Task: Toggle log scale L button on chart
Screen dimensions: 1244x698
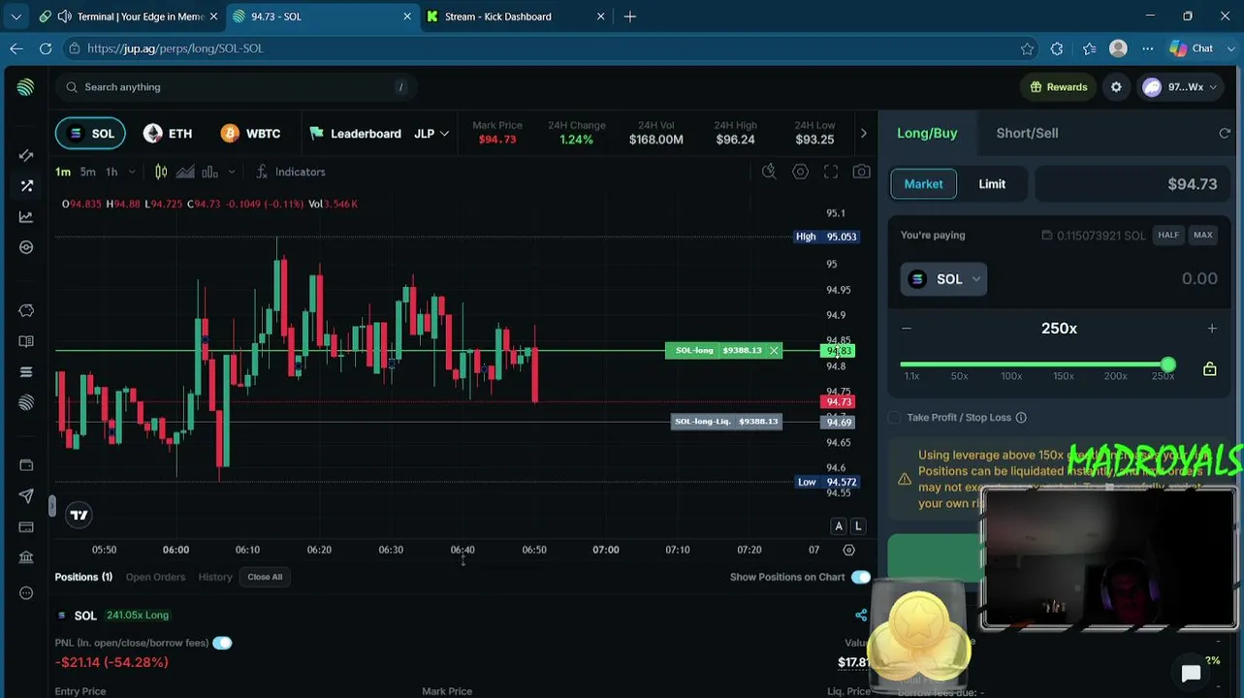Action: click(x=858, y=525)
